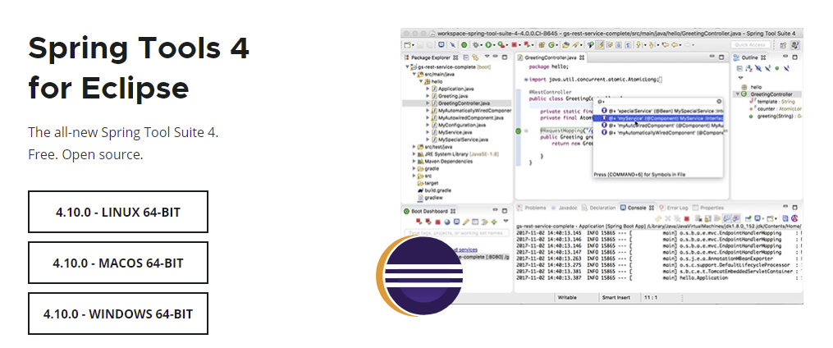This screenshot has height=348, width=833.
Task: Click the Writable status bar entry in the IDE screenshot
Action: tap(567, 298)
